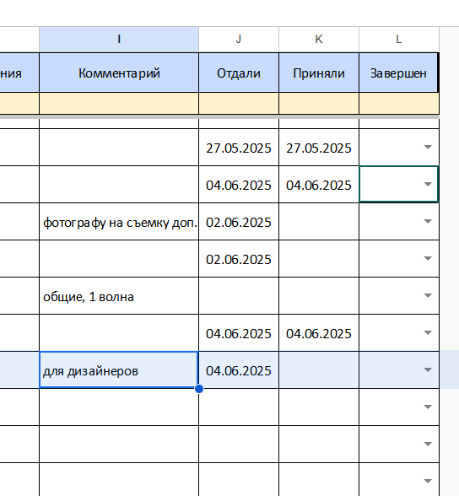Open dropdown in the green-outlined Завершен cell
459x496 pixels.
click(428, 184)
